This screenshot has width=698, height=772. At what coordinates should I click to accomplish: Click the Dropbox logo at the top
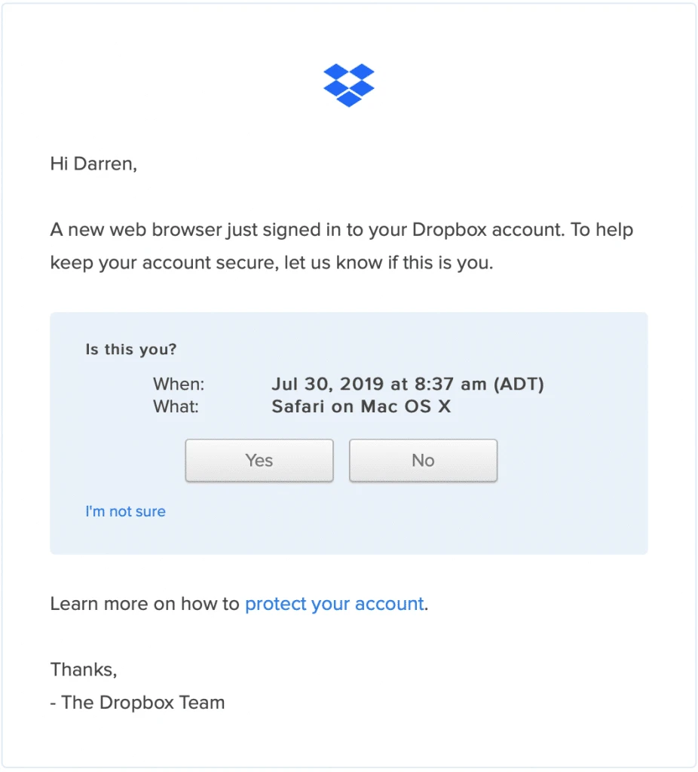click(349, 85)
